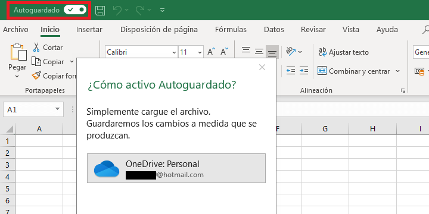This screenshot has width=429, height=214.
Task: Click the Select All corner triangle
Action: [10, 129]
